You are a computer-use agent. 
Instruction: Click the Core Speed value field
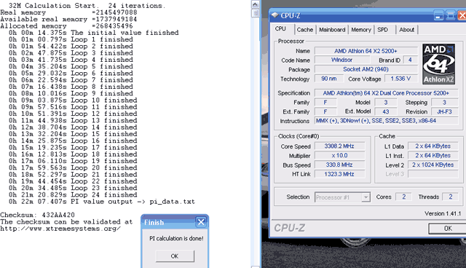(339, 146)
